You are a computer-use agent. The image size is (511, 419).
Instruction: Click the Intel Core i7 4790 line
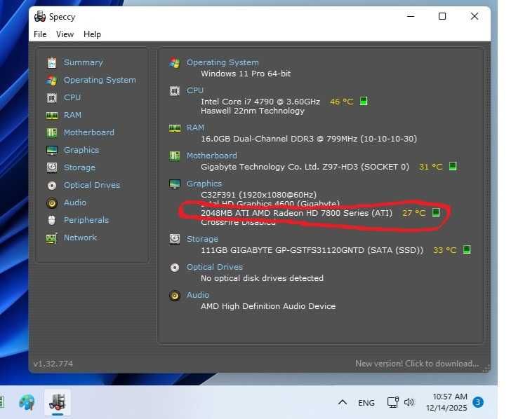pos(260,102)
